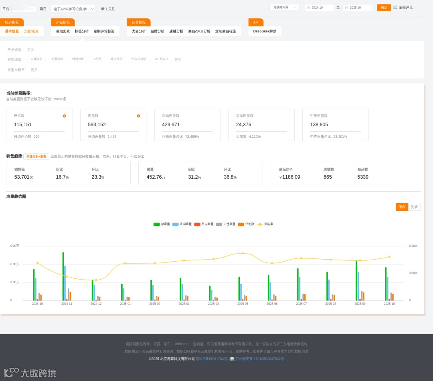Image resolution: width=433 pixels, height=381 pixels.
Task: Open the DeepSeek解读 tab
Action: coord(265,31)
